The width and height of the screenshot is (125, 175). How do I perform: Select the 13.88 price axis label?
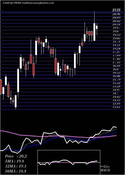116,104
